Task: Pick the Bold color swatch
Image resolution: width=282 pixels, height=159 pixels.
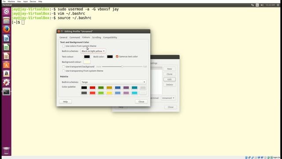Action: pyautogui.click(x=110, y=57)
